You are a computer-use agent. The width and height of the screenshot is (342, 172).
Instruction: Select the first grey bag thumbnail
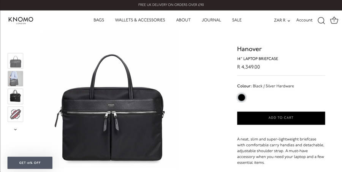15,61
